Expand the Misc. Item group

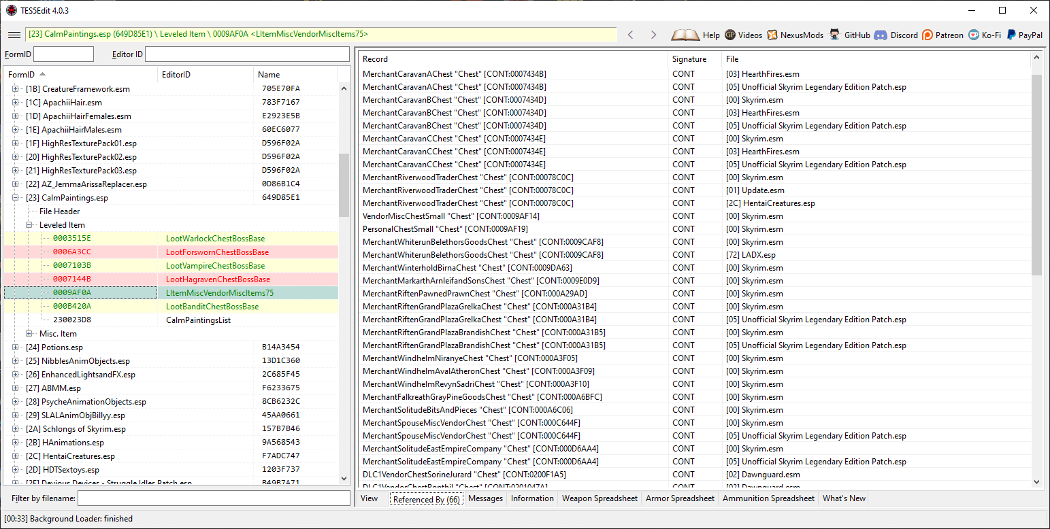pos(29,334)
